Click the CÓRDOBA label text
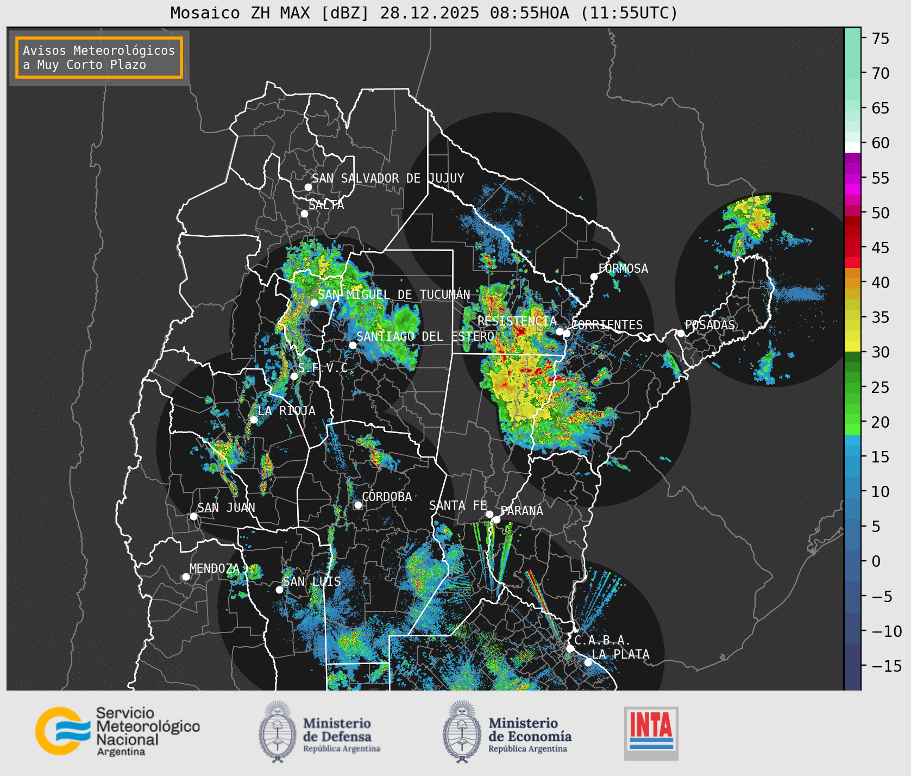Viewport: 911px width, 776px height. 387,497
